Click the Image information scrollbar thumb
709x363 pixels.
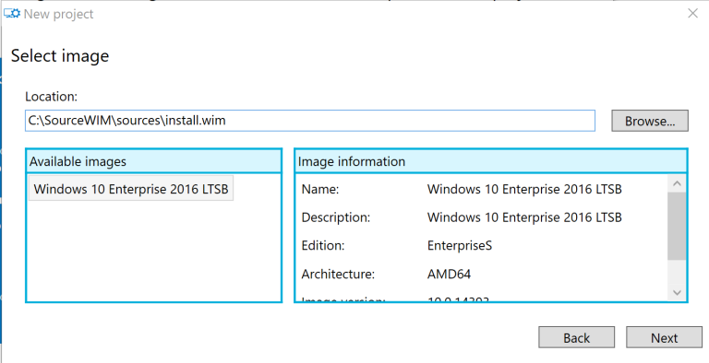pos(677,226)
